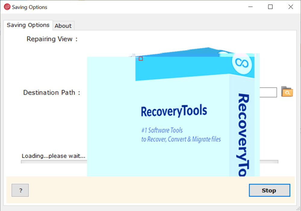
Task: Close the Saving Options window
Action: [291, 7]
